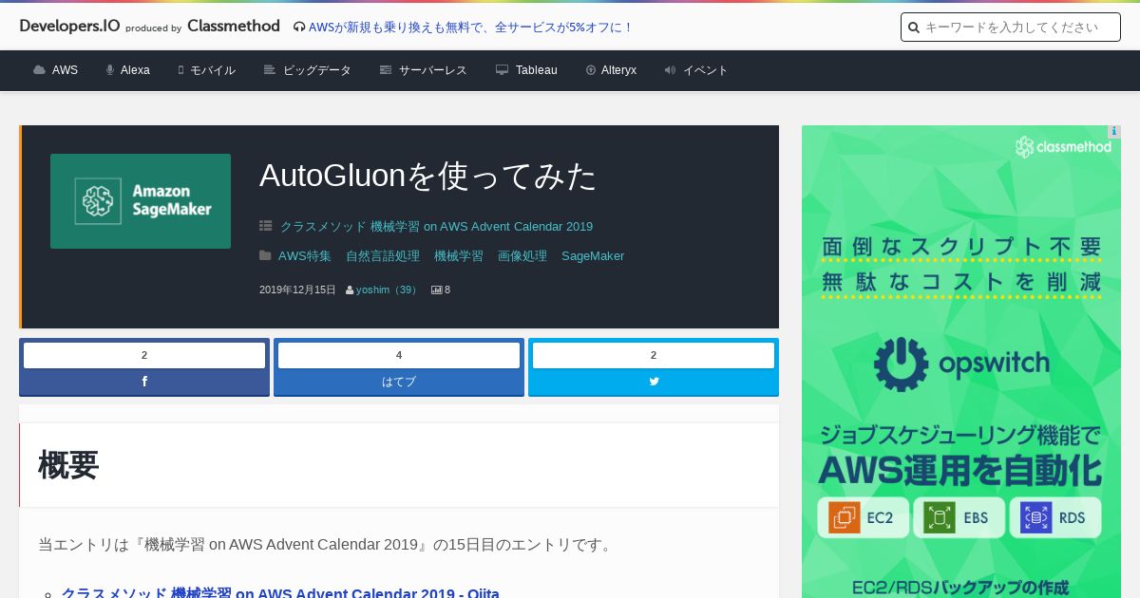Click the Twitter share count 2

[654, 356]
